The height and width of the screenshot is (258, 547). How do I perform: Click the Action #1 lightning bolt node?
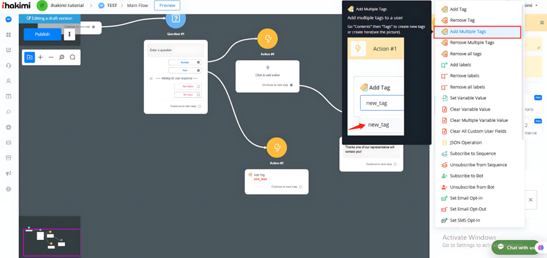tap(268, 39)
